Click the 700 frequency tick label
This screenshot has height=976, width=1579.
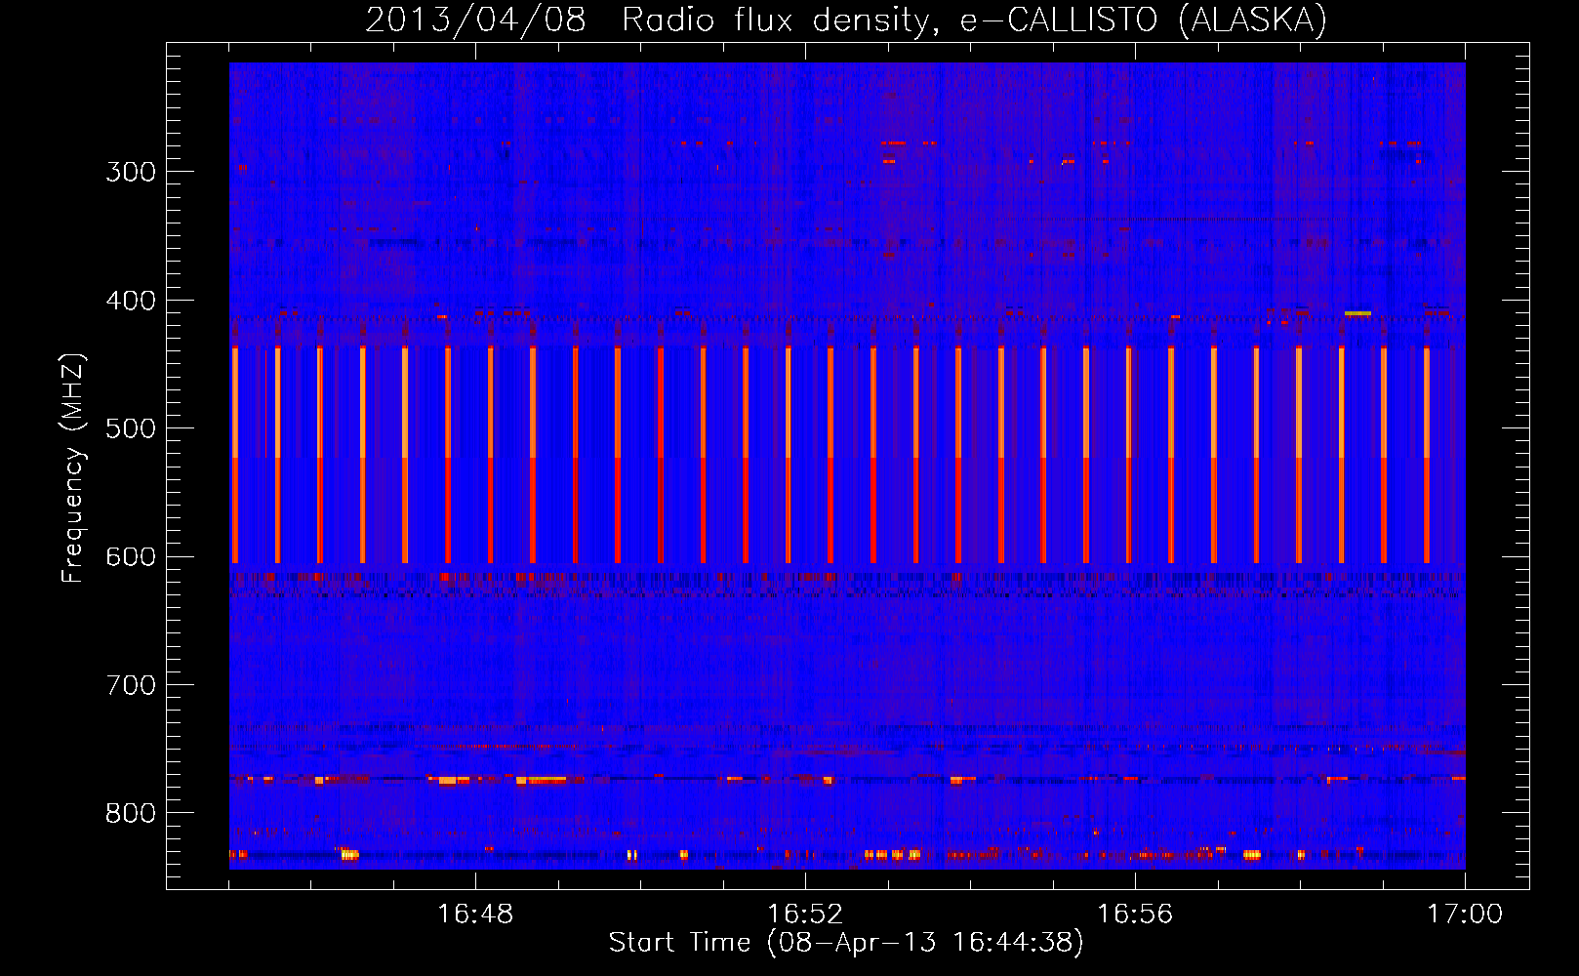point(131,685)
